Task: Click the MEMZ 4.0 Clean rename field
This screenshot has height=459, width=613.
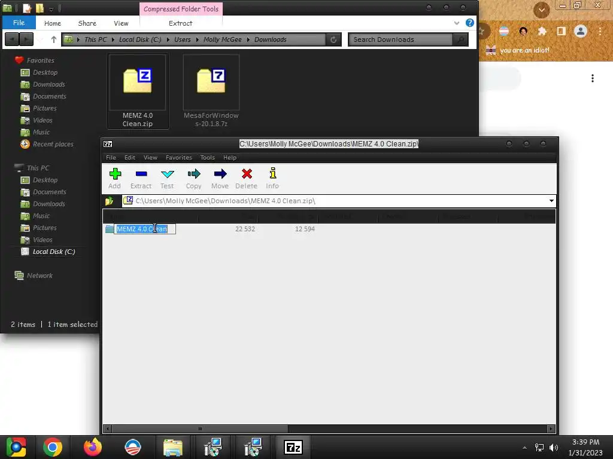Action: coord(145,229)
